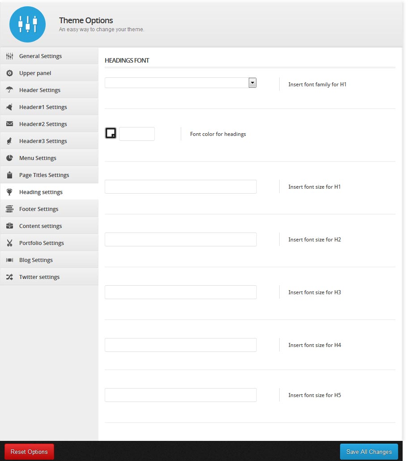This screenshot has width=408, height=461.
Task: Focus the H4 font size input
Action: [x=181, y=345]
